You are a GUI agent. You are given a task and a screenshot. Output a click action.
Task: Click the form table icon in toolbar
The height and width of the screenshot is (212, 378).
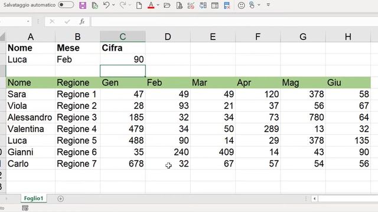point(214,5)
